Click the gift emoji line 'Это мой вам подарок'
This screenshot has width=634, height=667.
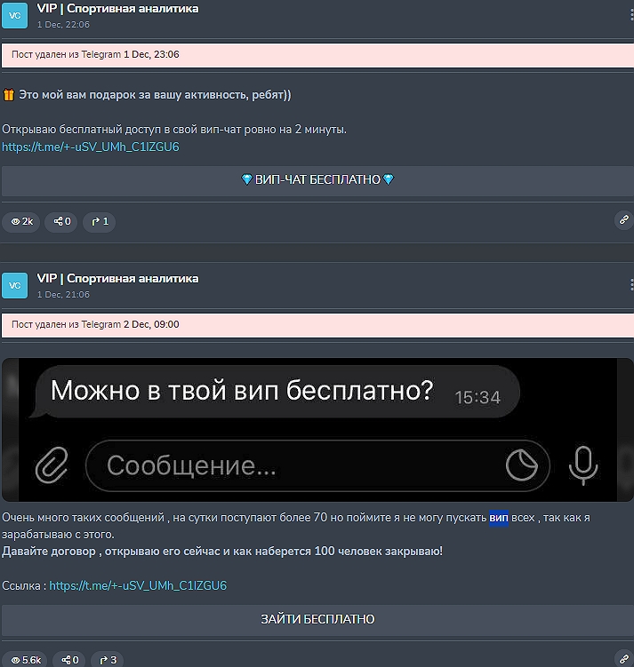(x=147, y=94)
